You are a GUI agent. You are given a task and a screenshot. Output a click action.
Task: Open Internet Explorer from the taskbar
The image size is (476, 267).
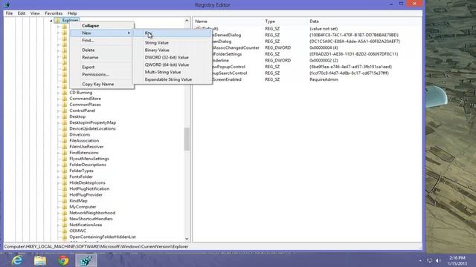coord(17,260)
